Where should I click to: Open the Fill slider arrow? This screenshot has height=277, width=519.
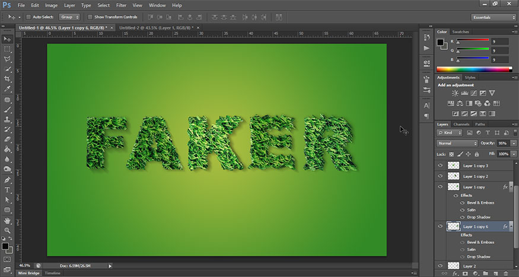(x=514, y=154)
